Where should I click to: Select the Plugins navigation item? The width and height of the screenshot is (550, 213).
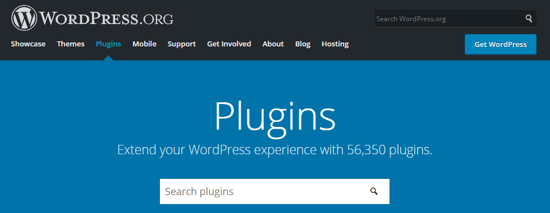108,44
